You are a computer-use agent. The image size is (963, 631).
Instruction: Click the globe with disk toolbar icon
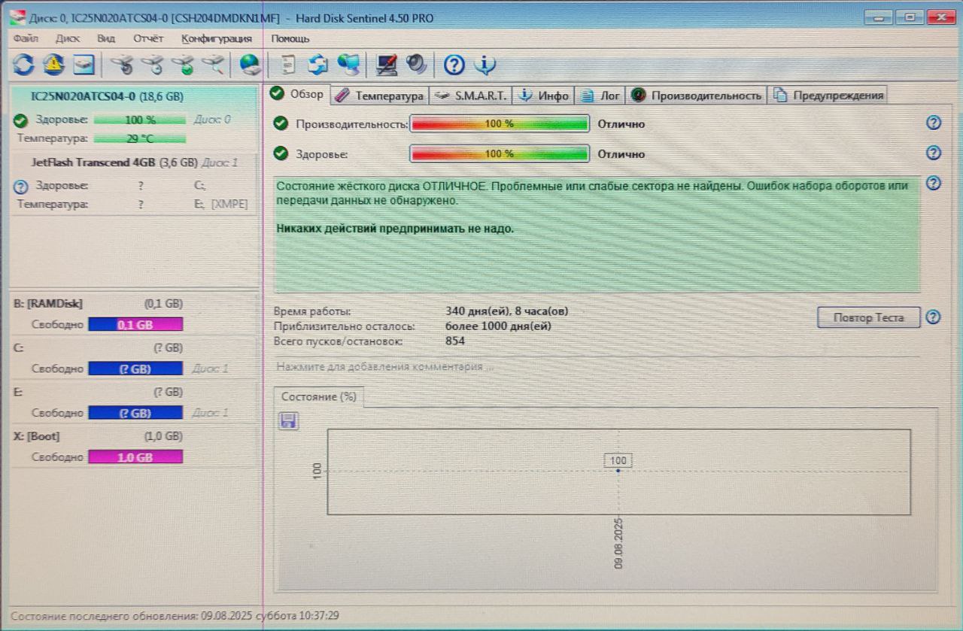pos(250,65)
